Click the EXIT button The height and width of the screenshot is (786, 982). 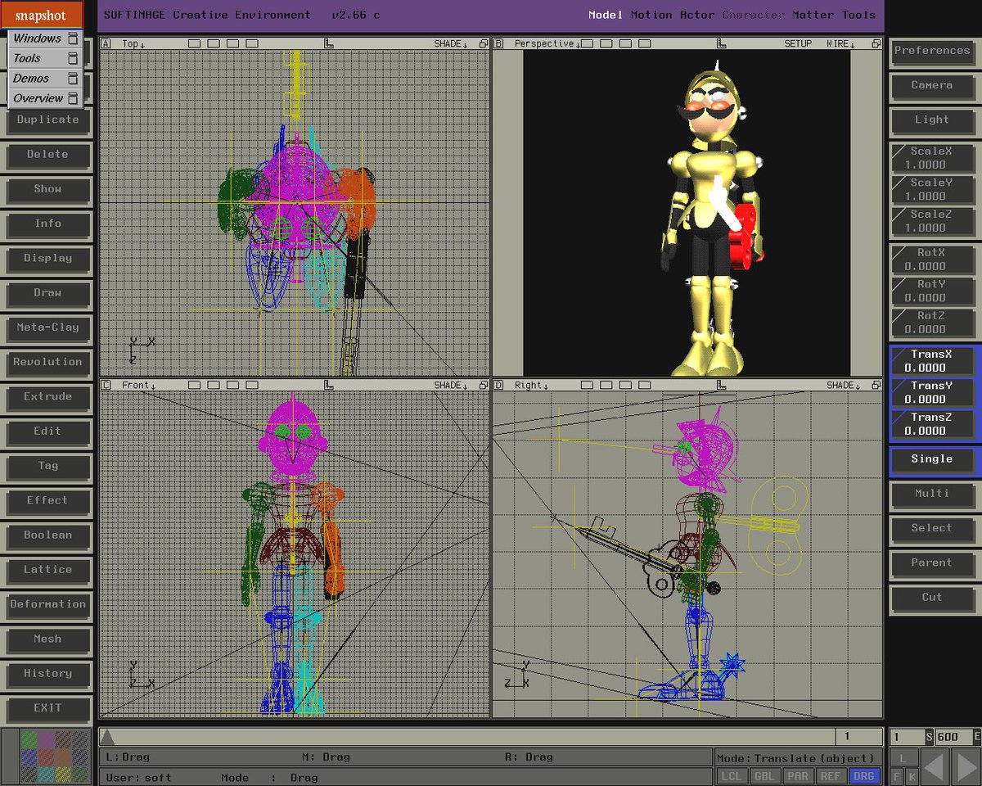[x=47, y=708]
